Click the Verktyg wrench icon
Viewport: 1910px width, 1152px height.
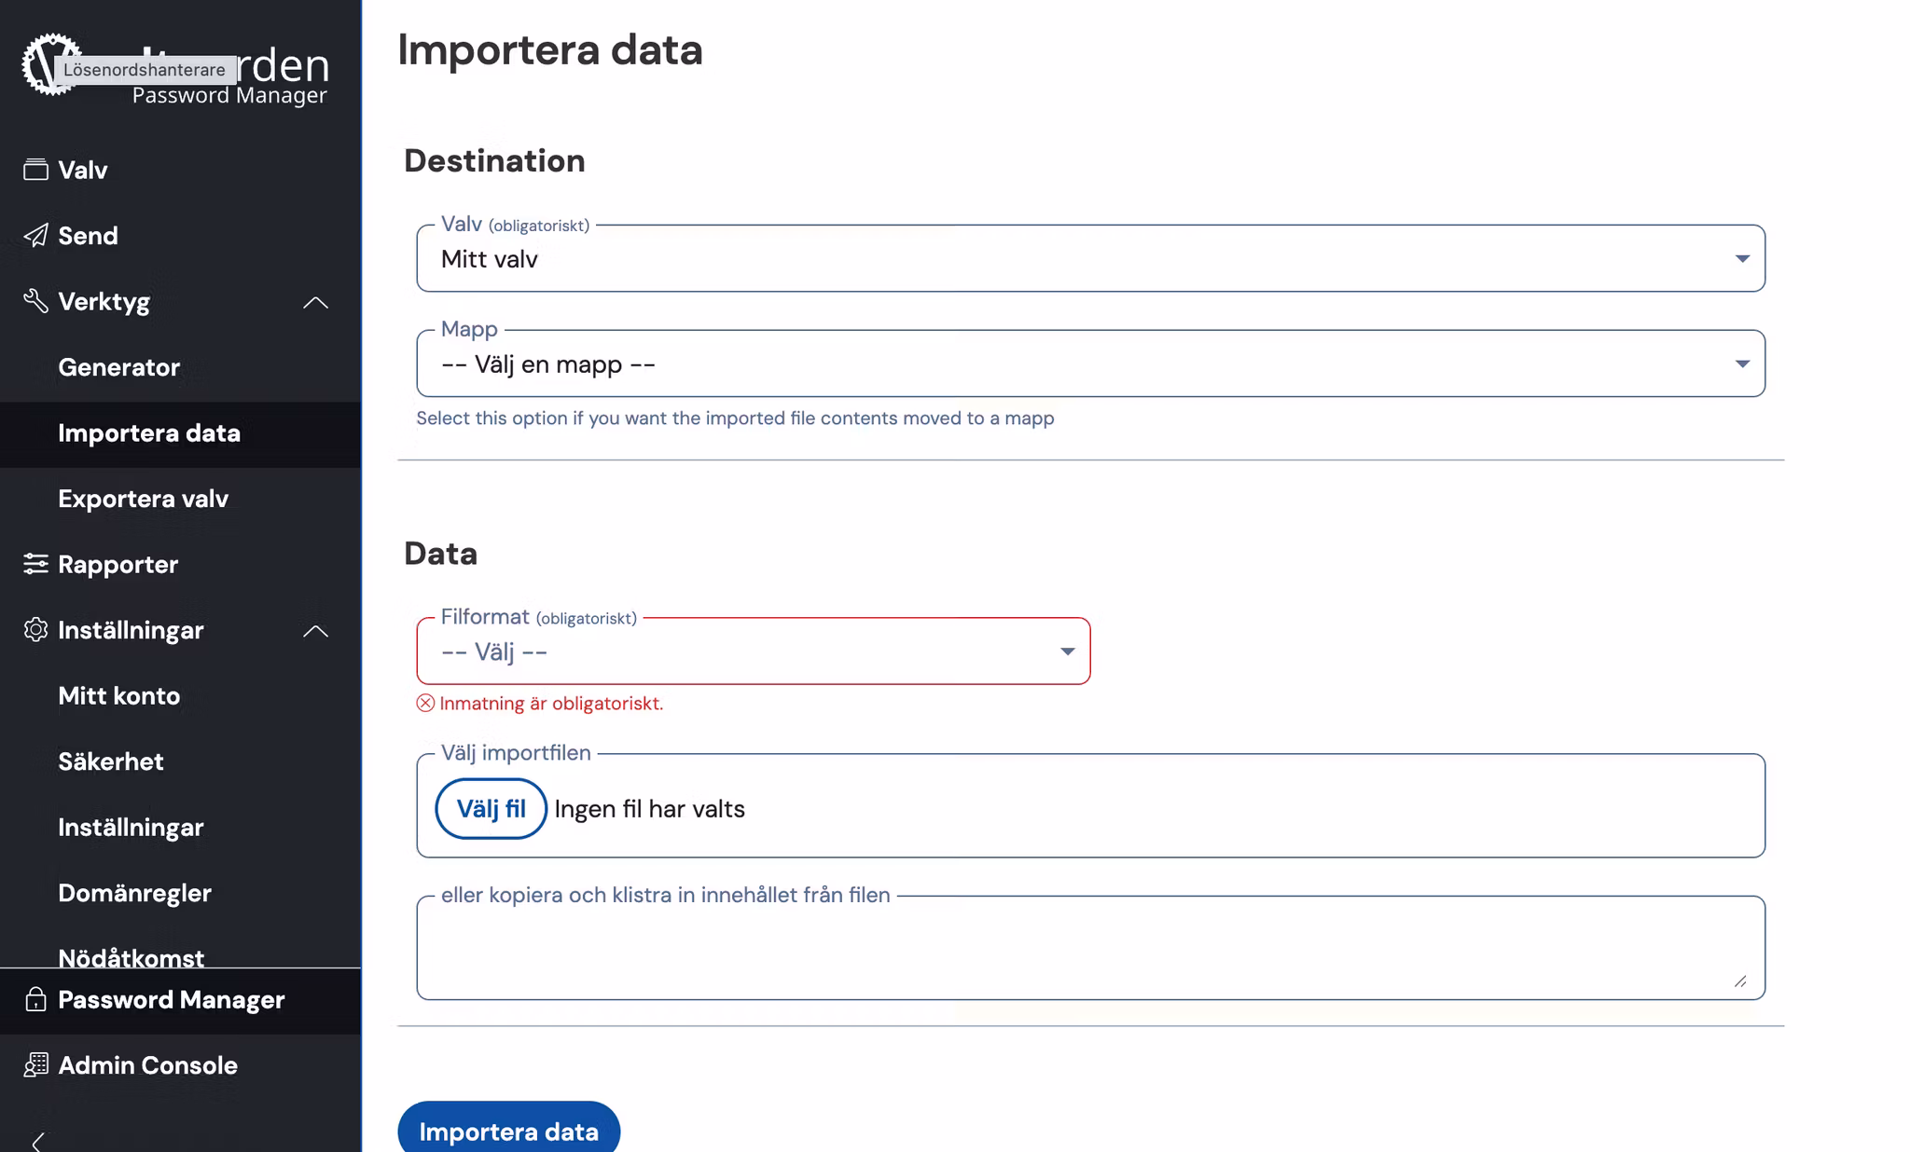[35, 301]
